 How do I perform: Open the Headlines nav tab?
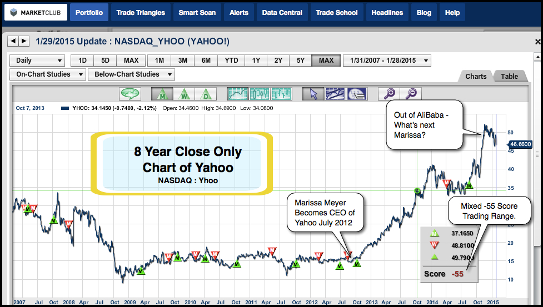(x=387, y=12)
